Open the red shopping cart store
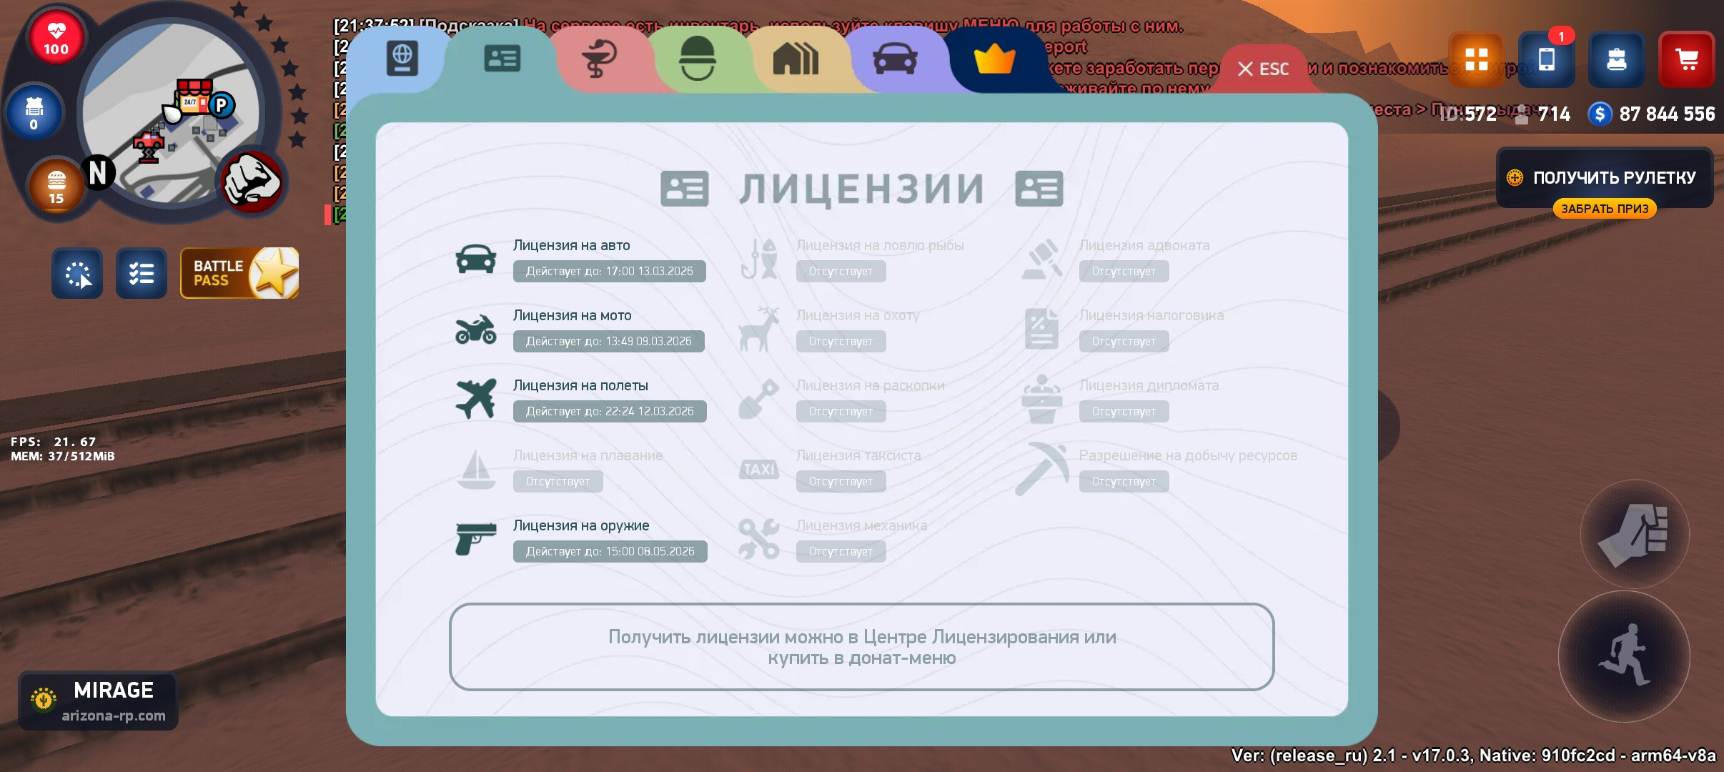Screen dimensions: 1724x772 coord(1687,59)
